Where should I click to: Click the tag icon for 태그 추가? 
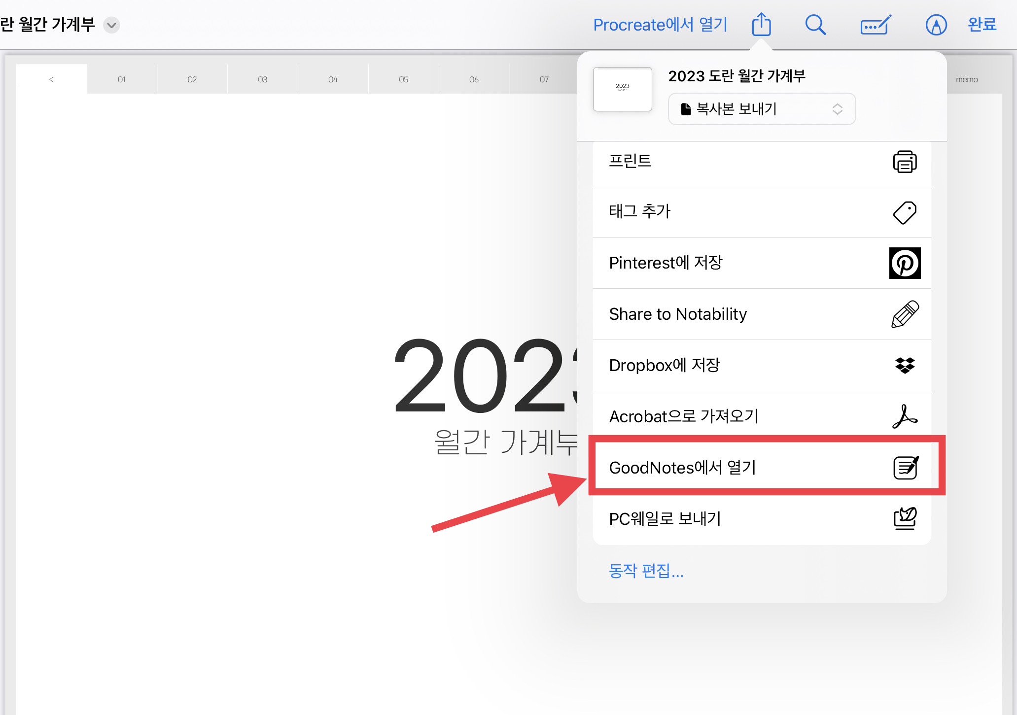[x=905, y=212]
